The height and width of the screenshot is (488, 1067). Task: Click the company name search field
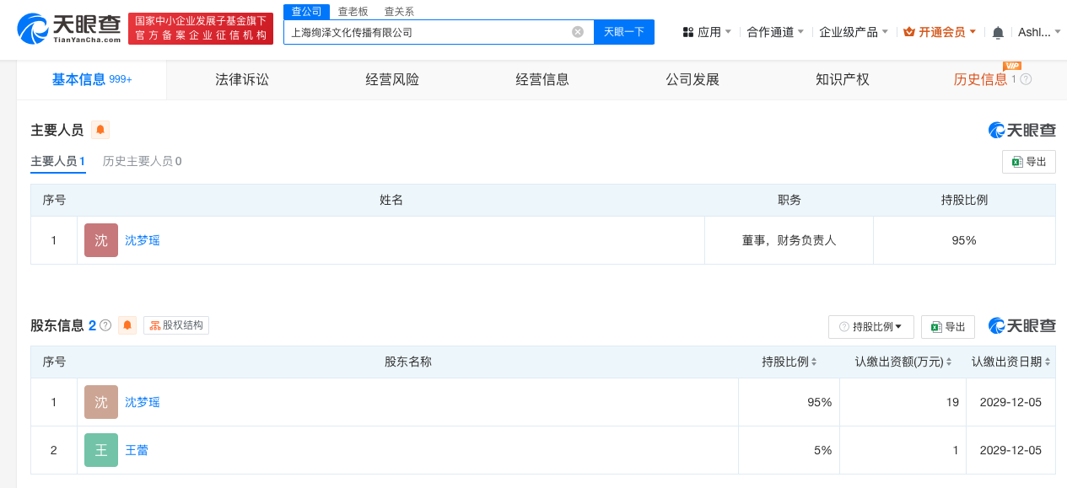point(426,32)
